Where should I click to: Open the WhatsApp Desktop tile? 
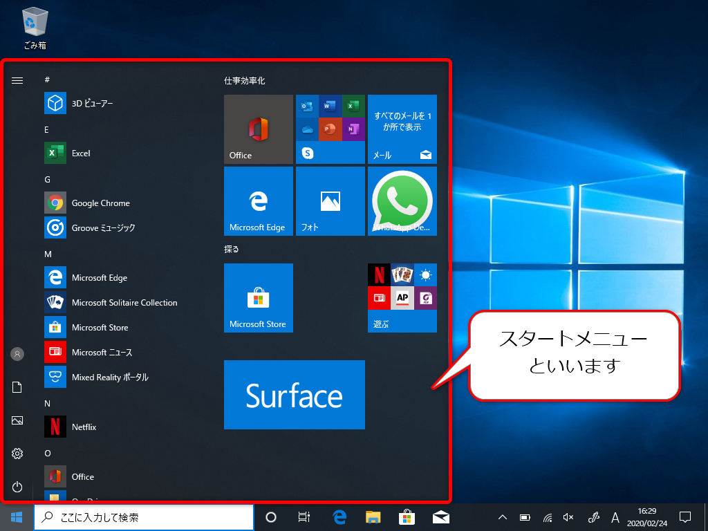click(402, 201)
